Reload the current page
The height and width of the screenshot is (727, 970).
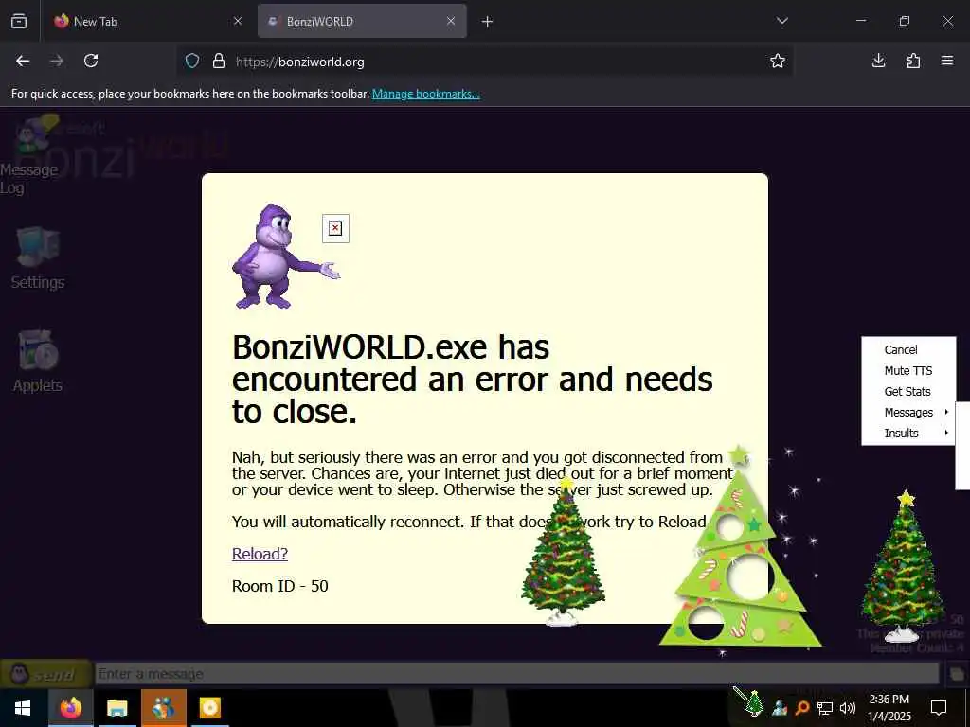coord(91,61)
